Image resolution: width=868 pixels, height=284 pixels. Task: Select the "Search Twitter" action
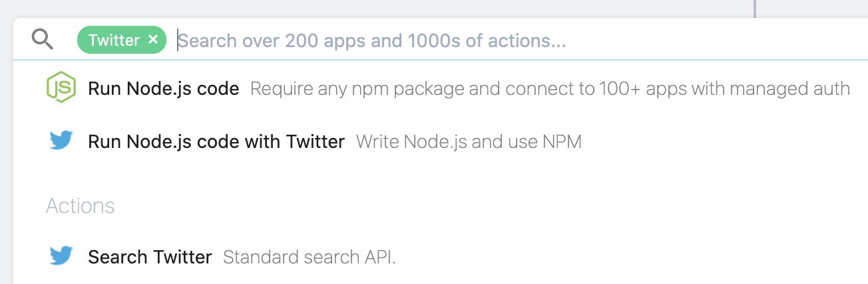pyautogui.click(x=150, y=257)
